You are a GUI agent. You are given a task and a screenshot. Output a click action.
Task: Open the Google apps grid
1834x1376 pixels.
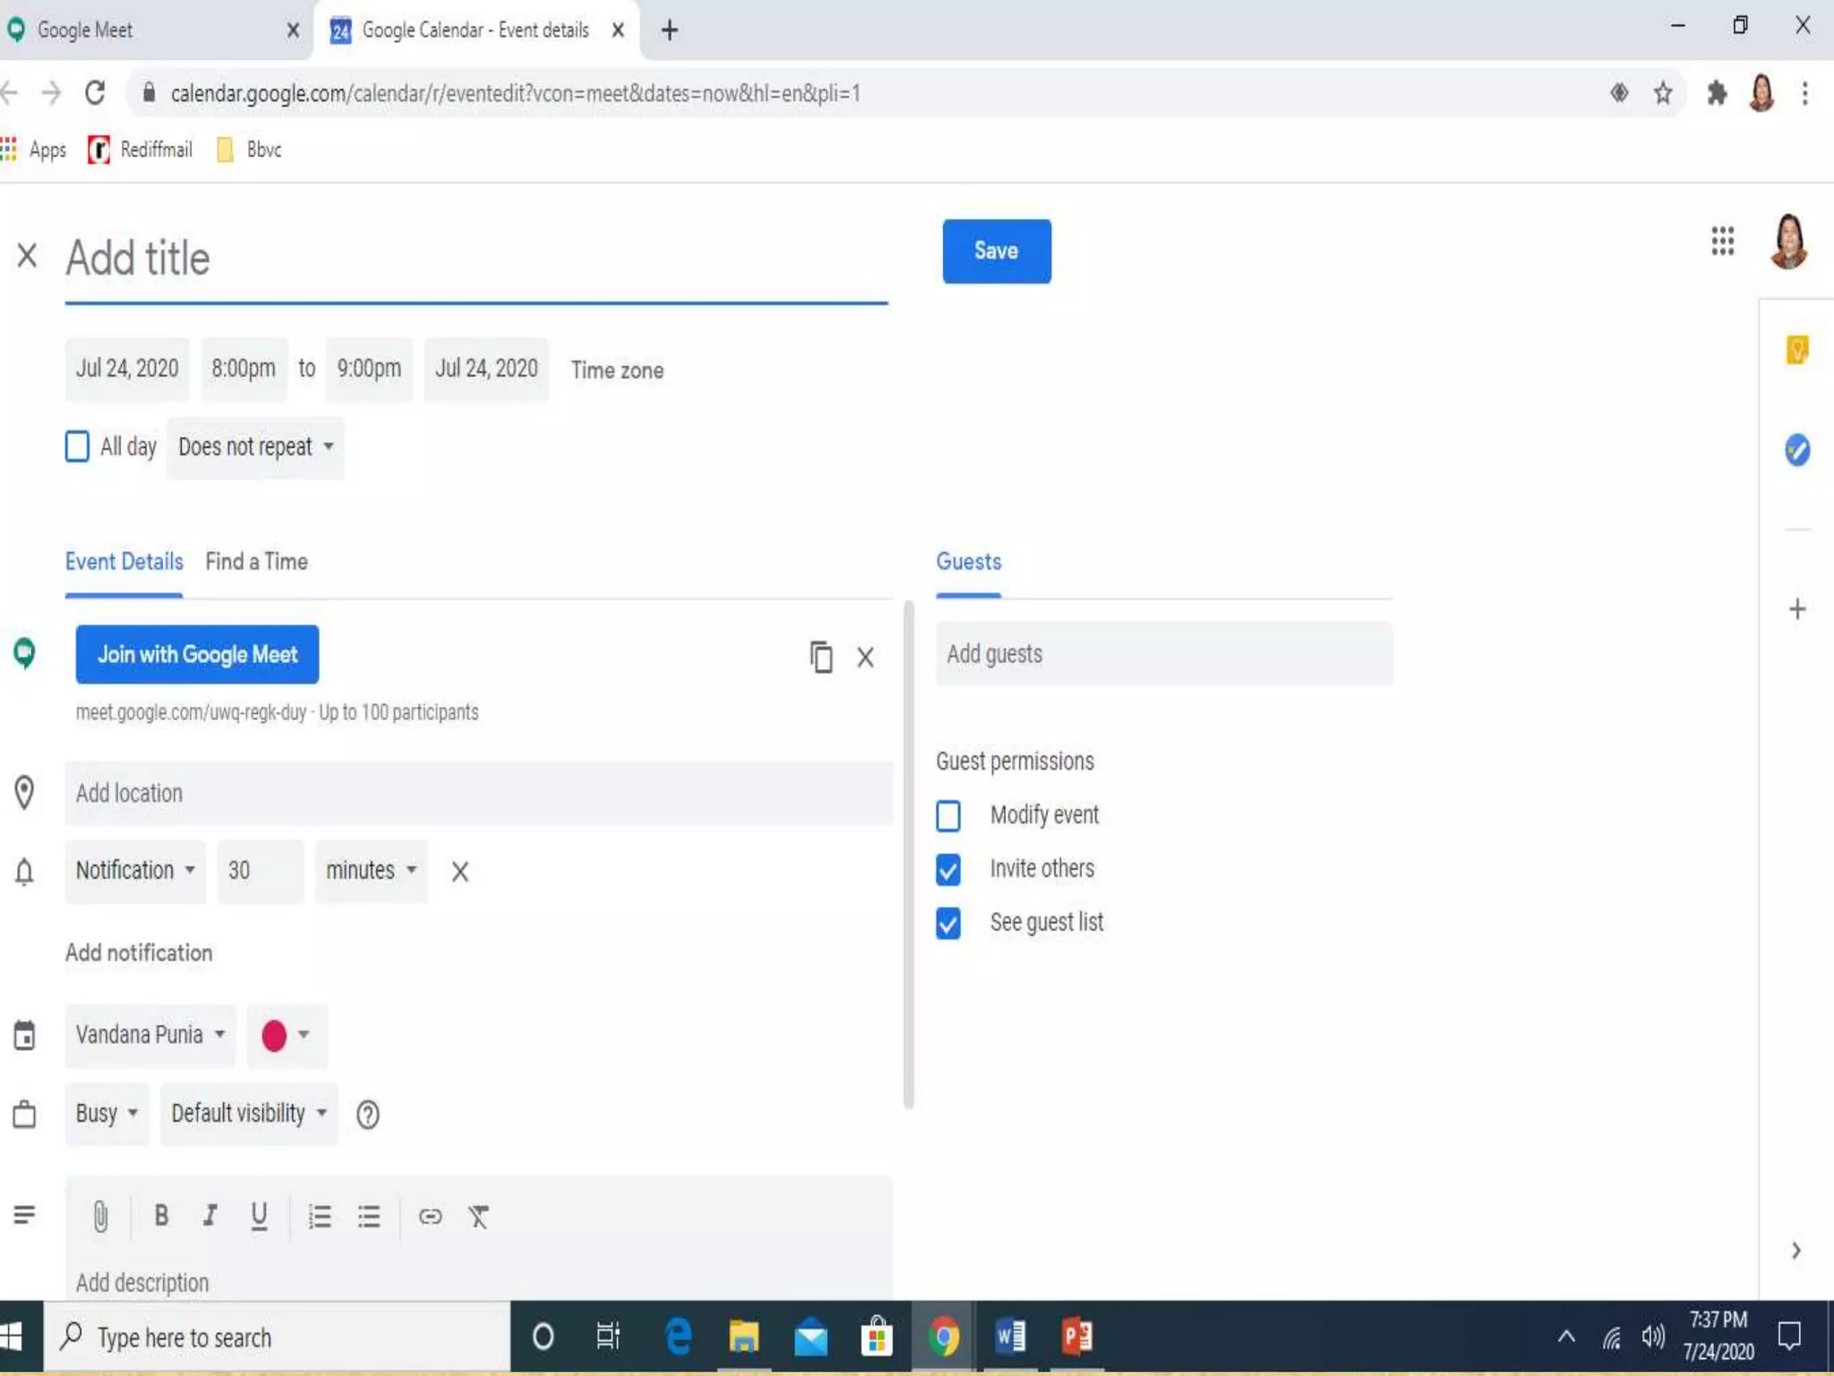1722,241
